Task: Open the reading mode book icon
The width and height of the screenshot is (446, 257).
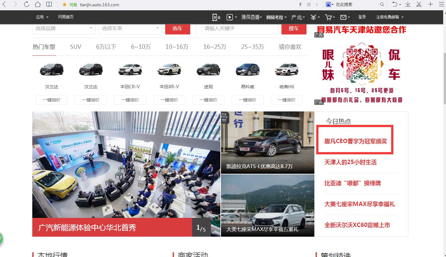Action: click(x=49, y=4)
